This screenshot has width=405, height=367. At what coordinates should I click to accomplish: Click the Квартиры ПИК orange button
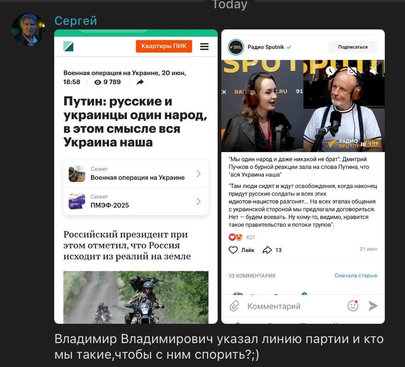click(164, 46)
